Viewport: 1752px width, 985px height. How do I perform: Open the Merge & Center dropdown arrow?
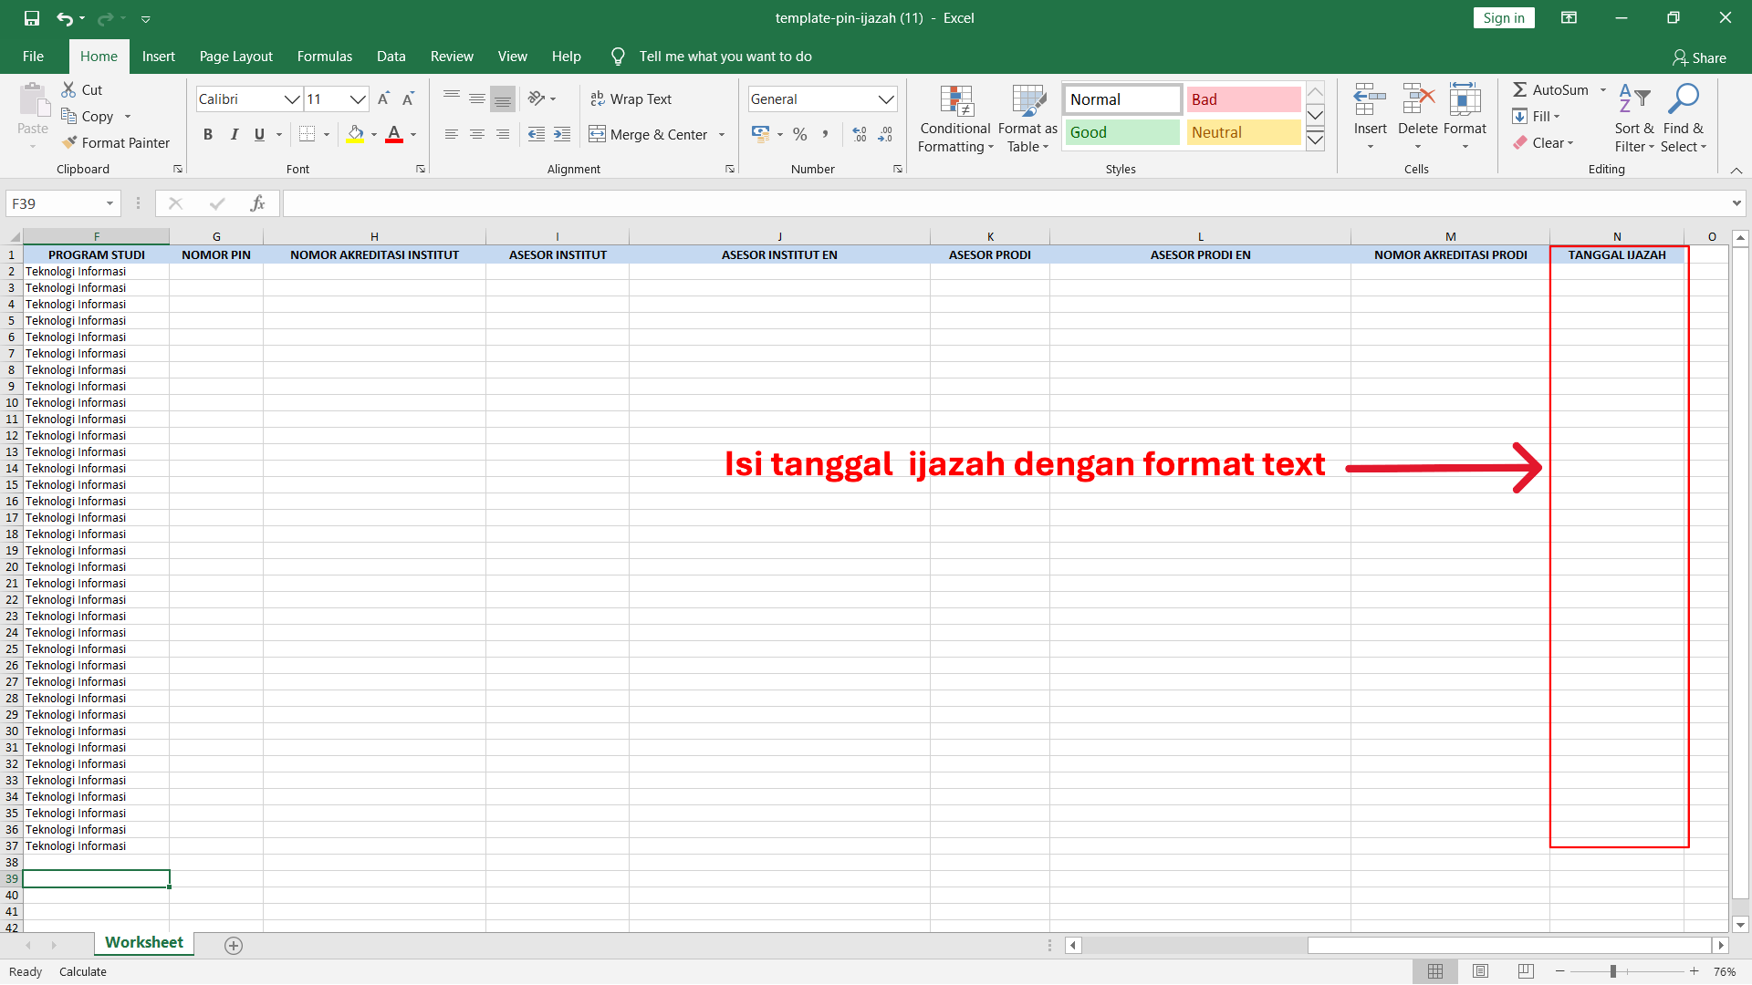(x=722, y=135)
